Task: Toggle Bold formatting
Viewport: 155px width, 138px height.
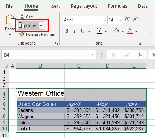Action: pos(67,31)
